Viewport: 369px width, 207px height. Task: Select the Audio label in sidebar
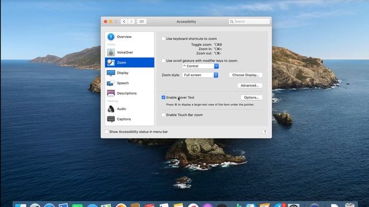(122, 109)
